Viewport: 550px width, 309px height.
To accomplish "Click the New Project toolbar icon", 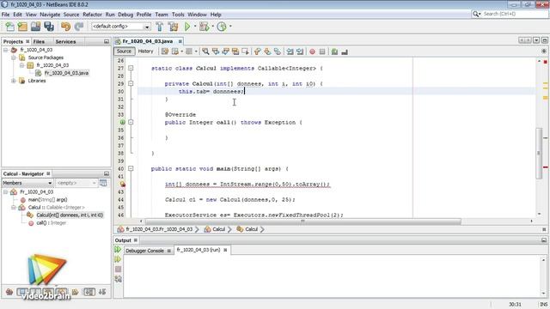I will (22, 27).
